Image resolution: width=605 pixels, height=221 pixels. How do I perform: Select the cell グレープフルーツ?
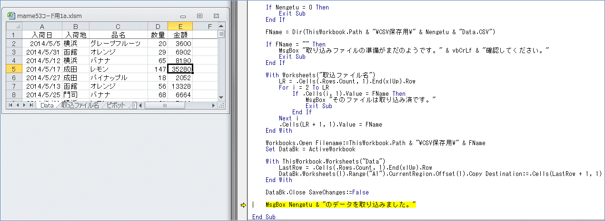coord(118,43)
